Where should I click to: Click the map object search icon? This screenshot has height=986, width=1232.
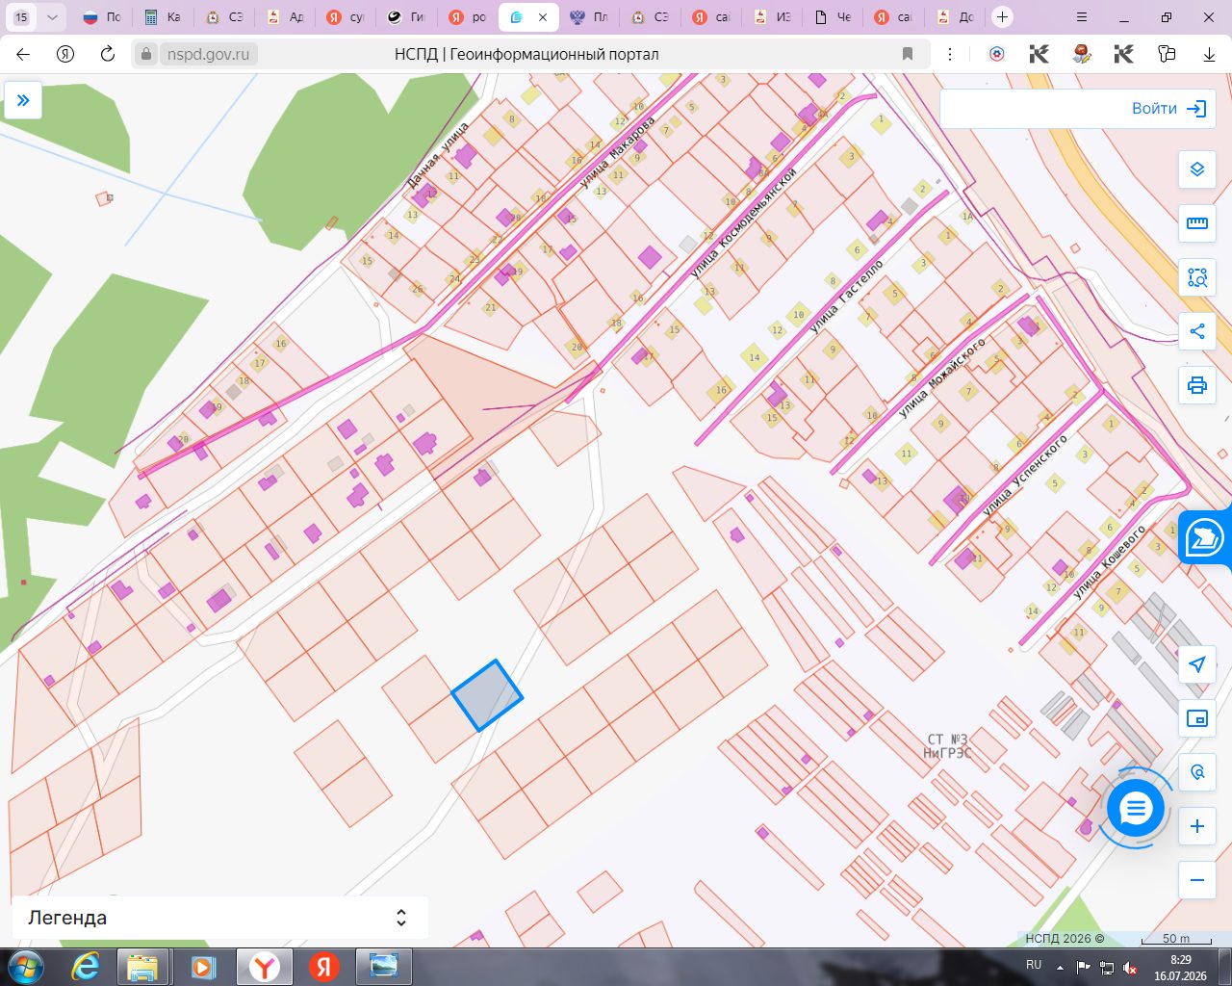pos(1197,772)
